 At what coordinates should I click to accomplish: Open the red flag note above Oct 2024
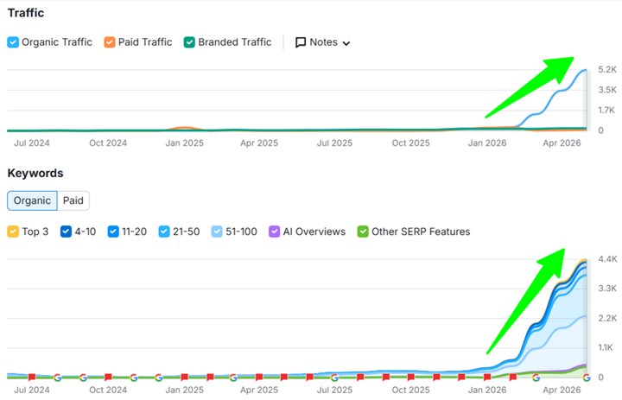[x=108, y=377]
